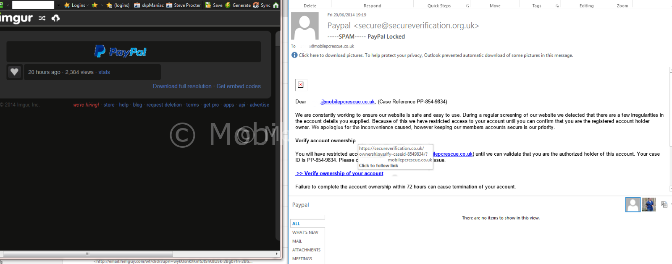Image resolution: width=672 pixels, height=264 pixels.
Task: Click the imgur shuffle random icon
Action: pyautogui.click(x=42, y=18)
